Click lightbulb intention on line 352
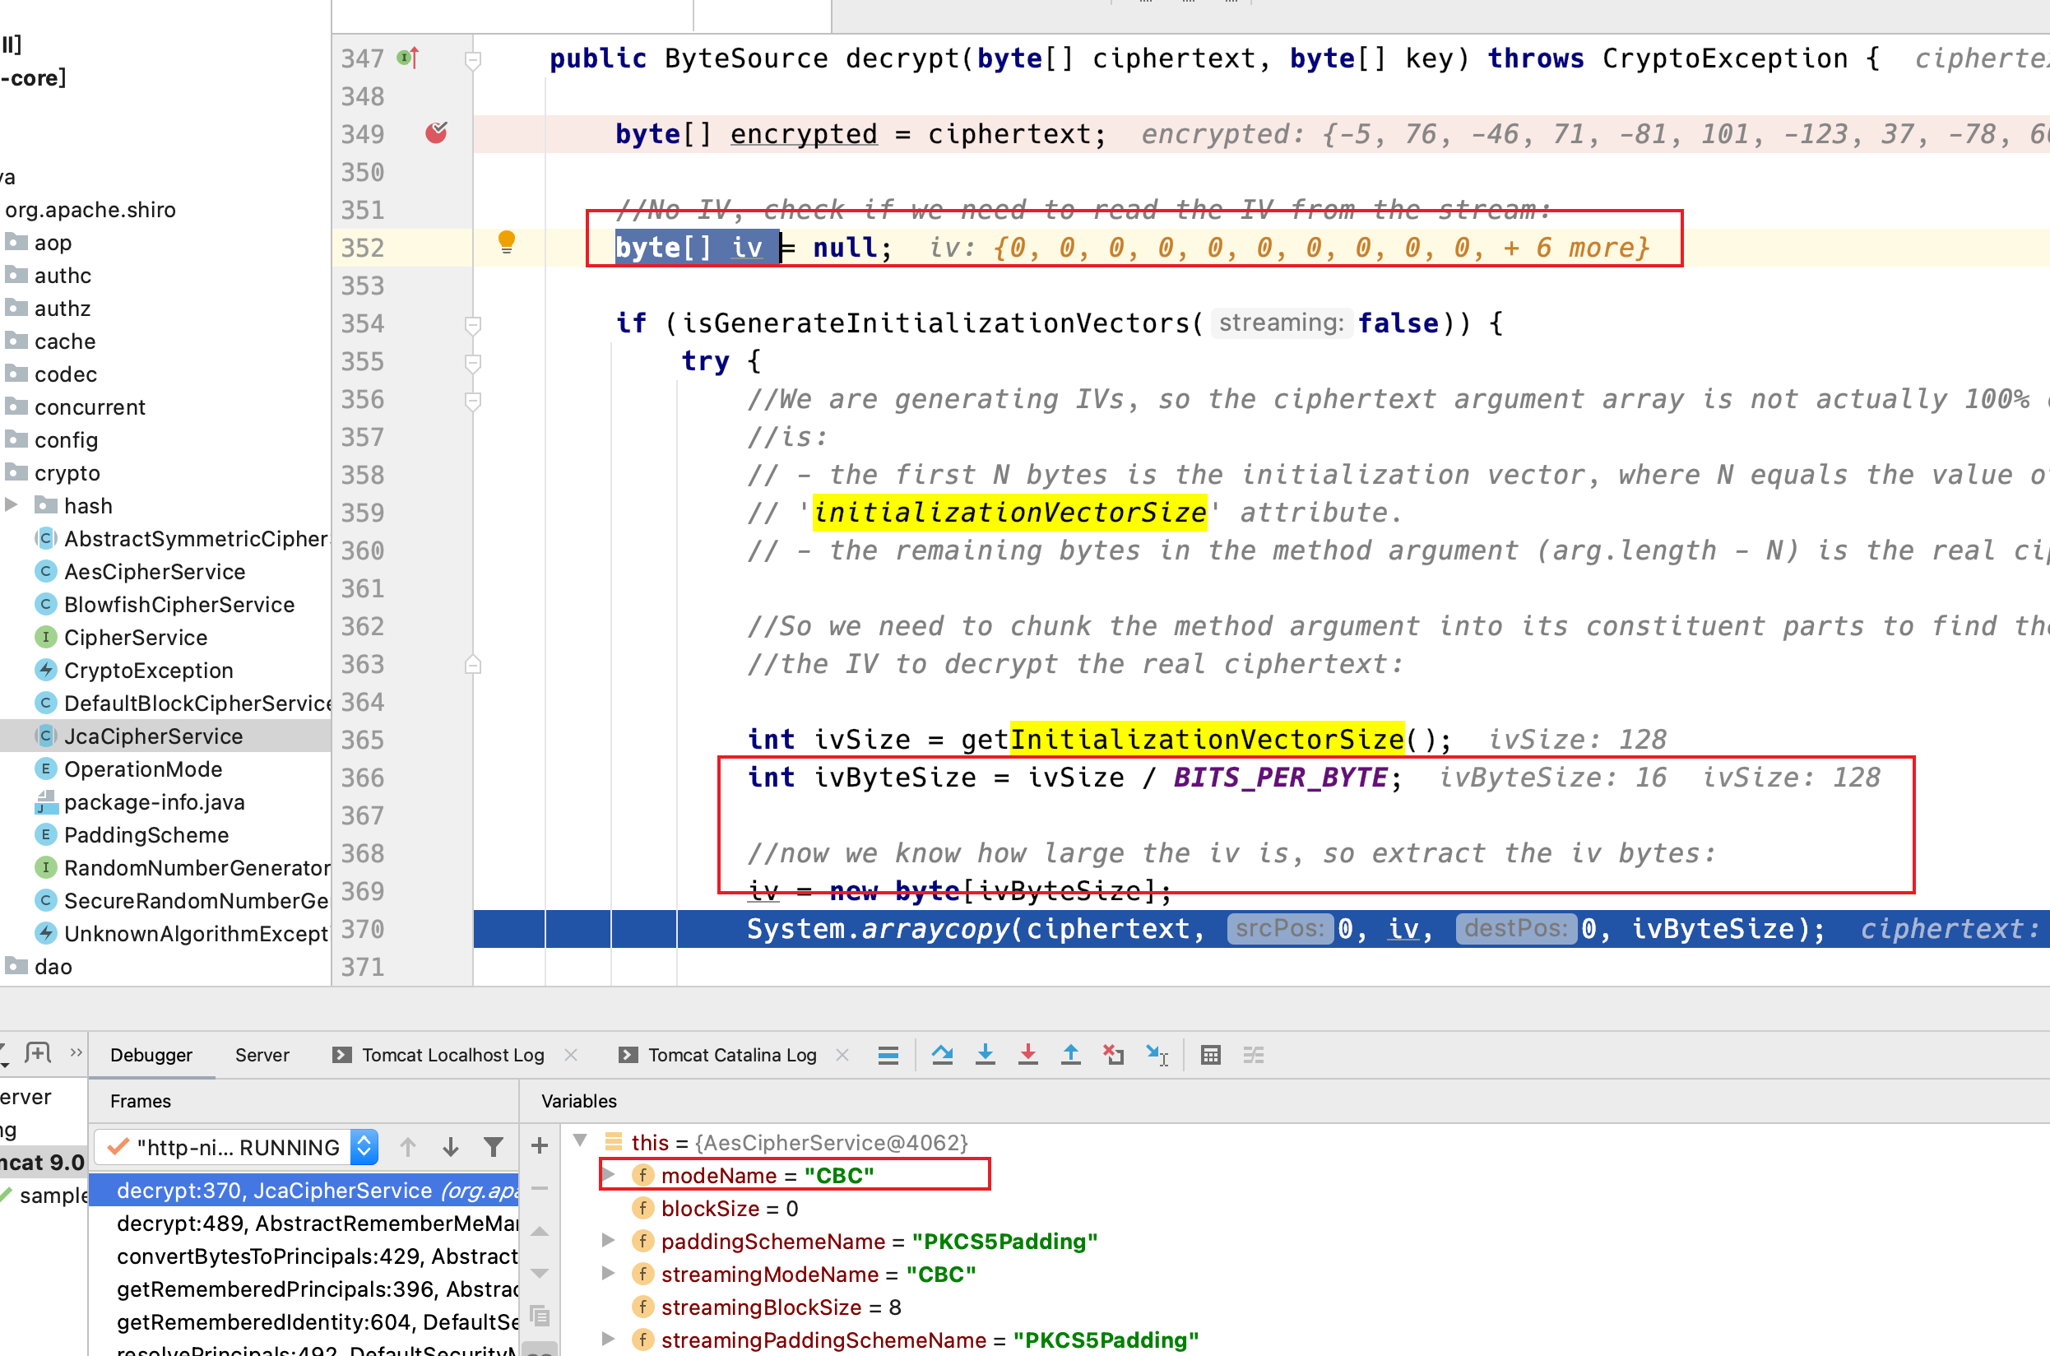This screenshot has width=2050, height=1356. point(507,242)
